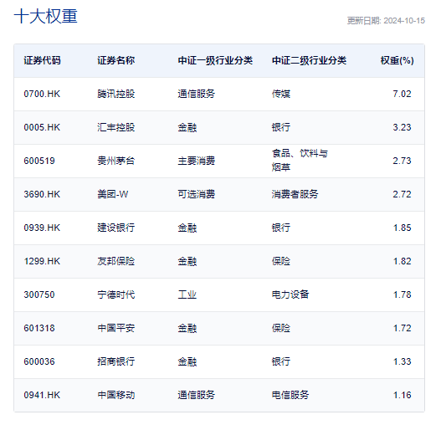Viewport: 441px width, 425px height.
Task: Select 招商银行 row name
Action: click(x=115, y=361)
